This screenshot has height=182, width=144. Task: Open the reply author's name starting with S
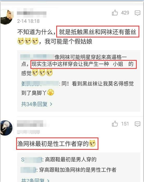pos(32,159)
